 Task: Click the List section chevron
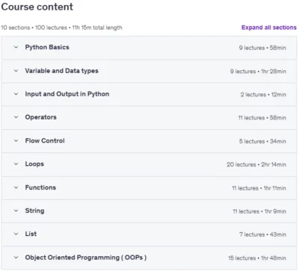point(16,234)
